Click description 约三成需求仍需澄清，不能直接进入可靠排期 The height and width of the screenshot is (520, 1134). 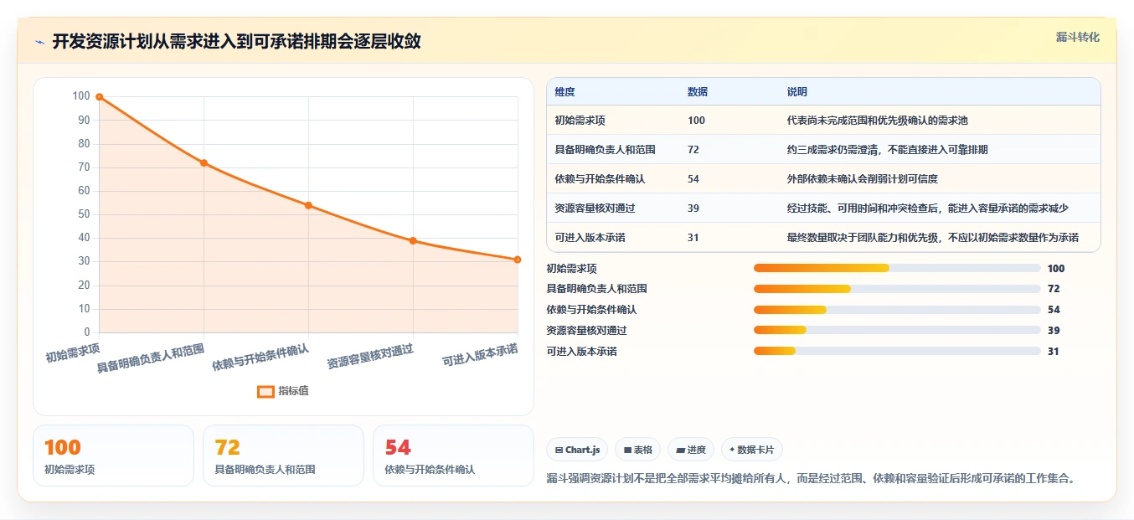[888, 150]
